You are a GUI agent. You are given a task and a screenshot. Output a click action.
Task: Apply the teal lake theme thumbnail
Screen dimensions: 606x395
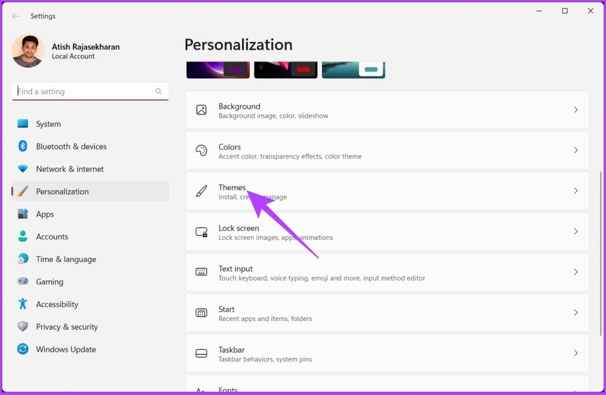pyautogui.click(x=353, y=70)
